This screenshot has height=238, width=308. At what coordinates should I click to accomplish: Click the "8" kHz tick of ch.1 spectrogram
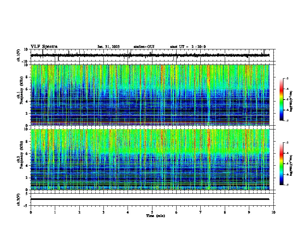[x=27, y=77]
